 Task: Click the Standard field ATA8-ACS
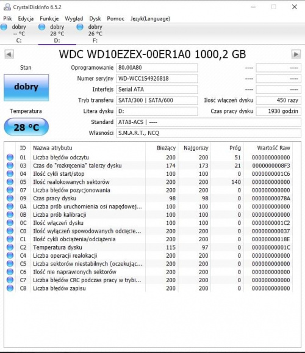[x=209, y=122]
